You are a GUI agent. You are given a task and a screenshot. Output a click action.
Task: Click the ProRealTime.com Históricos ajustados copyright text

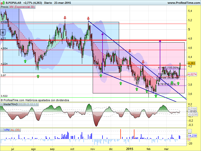[35, 100]
